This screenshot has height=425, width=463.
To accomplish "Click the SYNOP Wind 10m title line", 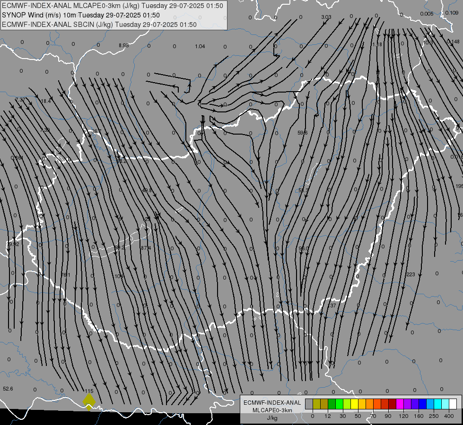I will [81, 15].
